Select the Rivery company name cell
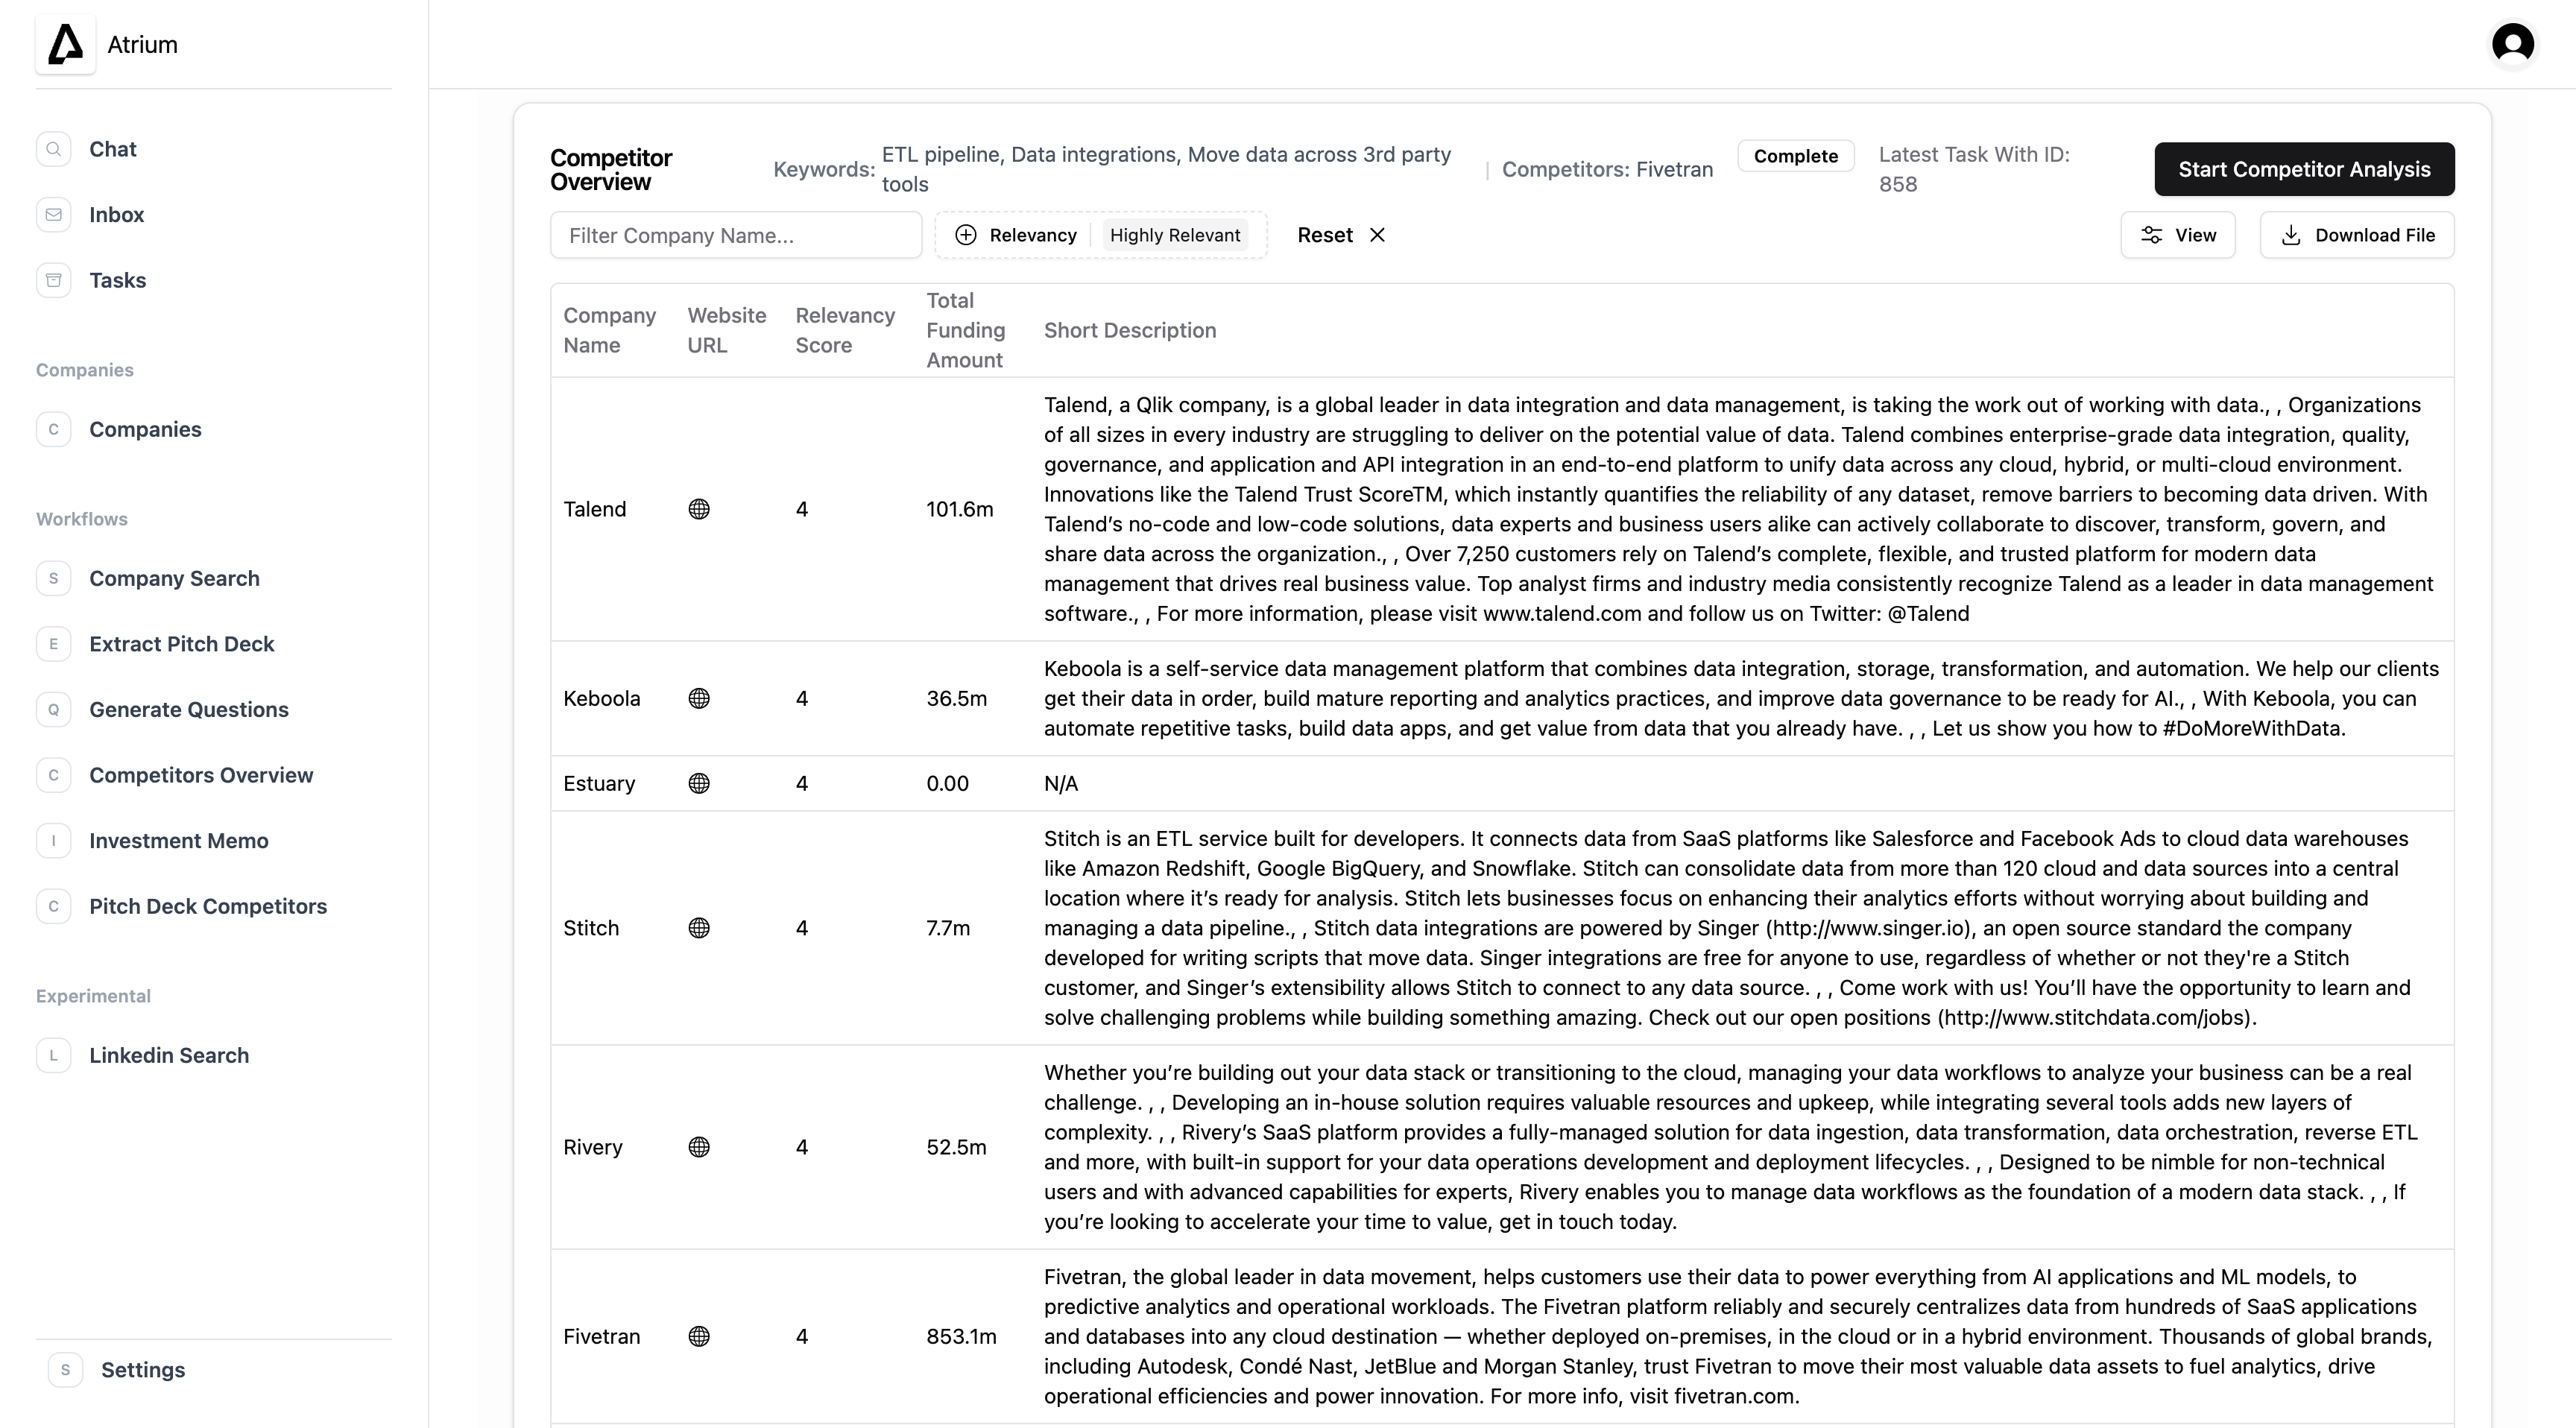The image size is (2576, 1428). click(592, 1147)
